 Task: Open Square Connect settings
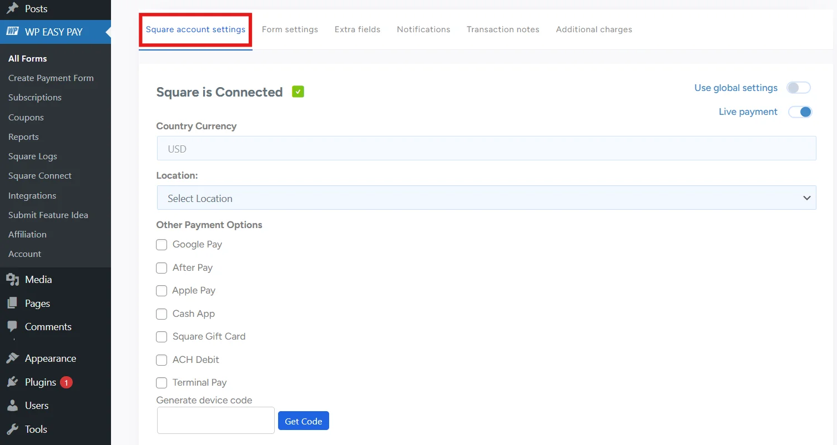tap(40, 175)
